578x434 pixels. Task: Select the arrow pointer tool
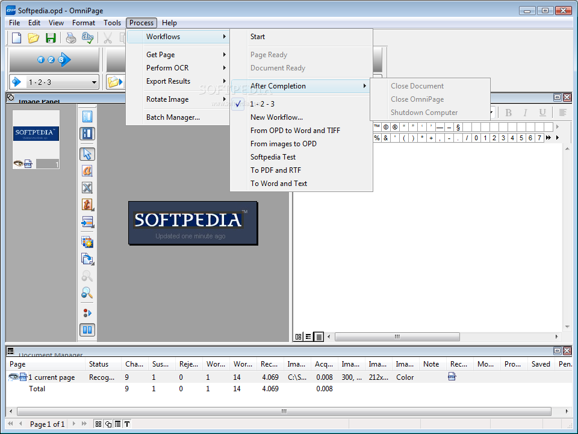click(87, 153)
